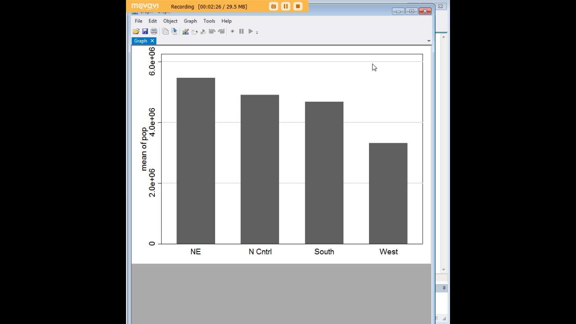The height and width of the screenshot is (324, 576).
Task: Take a Movavi screenshot with camera icon
Action: click(x=274, y=6)
